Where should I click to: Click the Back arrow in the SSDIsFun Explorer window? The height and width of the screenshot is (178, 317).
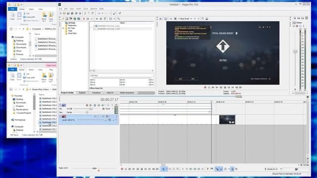[11, 29]
